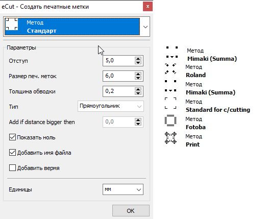Expand the Метод dropdown arrow

point(145,27)
